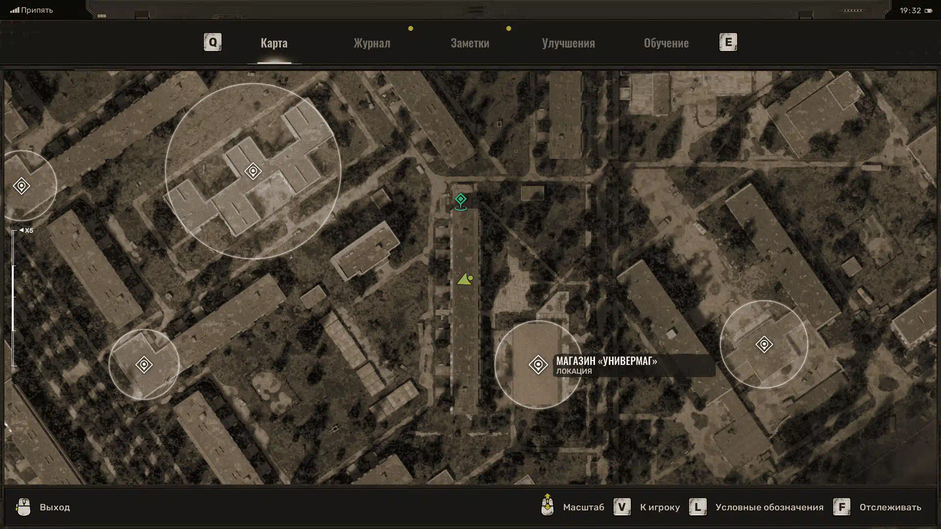Select the green quest objective marker
The image size is (941, 529).
point(460,200)
